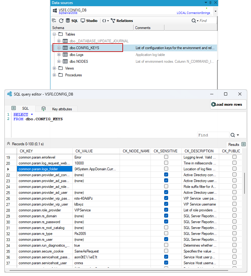Screen dimensions: 251x276
Task: Check CK_SENSITIVE for common.param.errorlevel
Action: tap(166, 157)
